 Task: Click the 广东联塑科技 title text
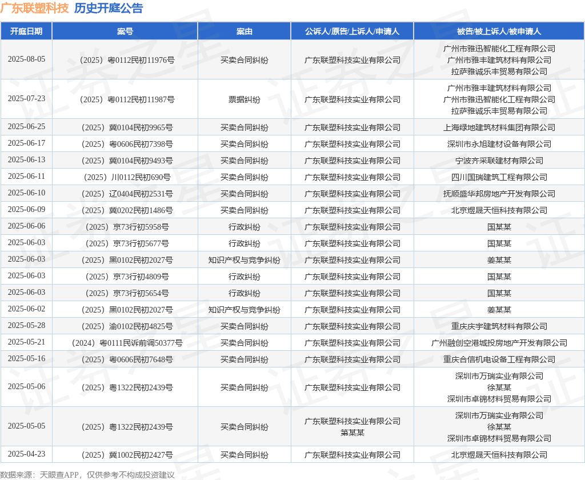(x=35, y=8)
